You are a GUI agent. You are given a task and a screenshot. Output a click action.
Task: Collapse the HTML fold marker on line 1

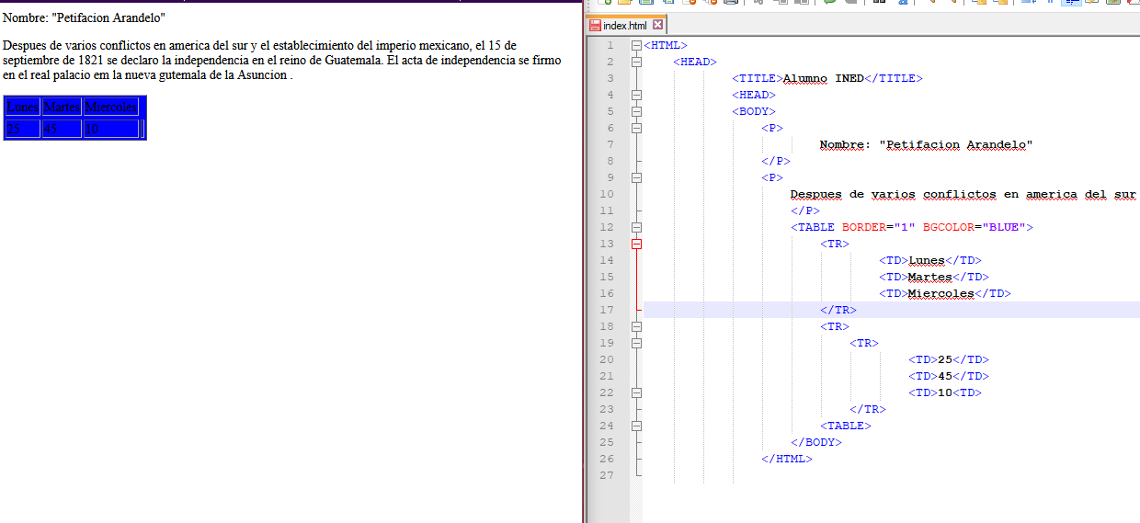(636, 45)
